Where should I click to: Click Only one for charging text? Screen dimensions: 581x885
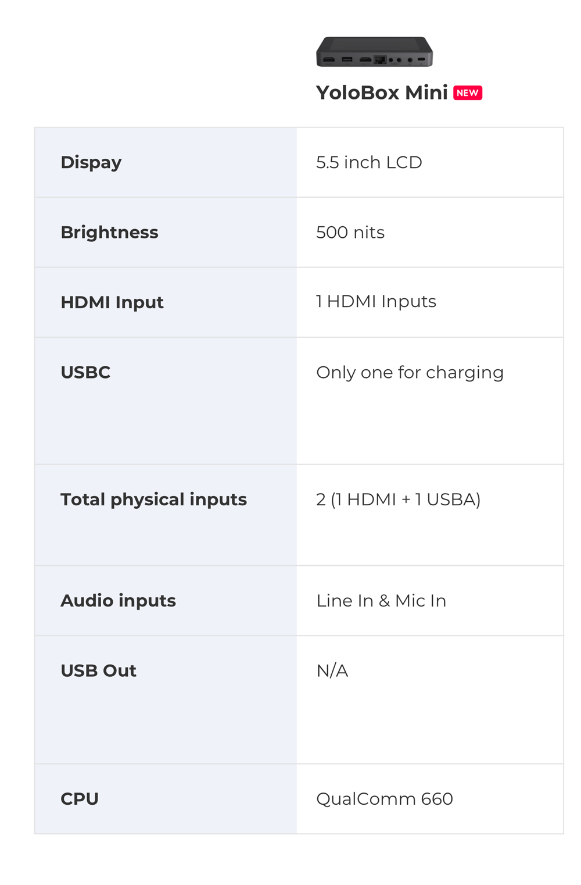[x=410, y=373]
